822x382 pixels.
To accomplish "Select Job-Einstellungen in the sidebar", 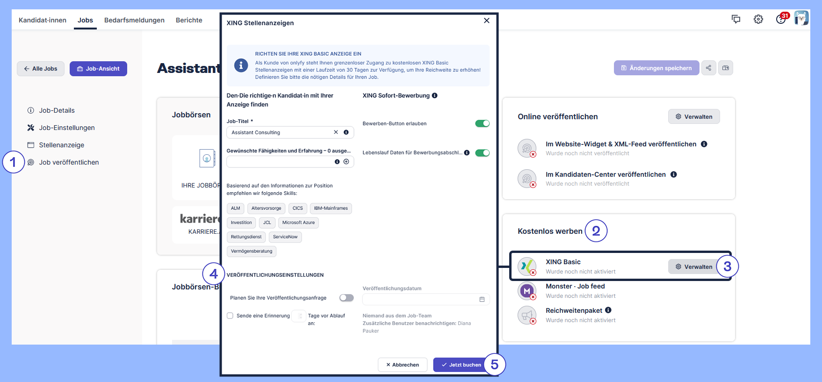I will click(66, 128).
